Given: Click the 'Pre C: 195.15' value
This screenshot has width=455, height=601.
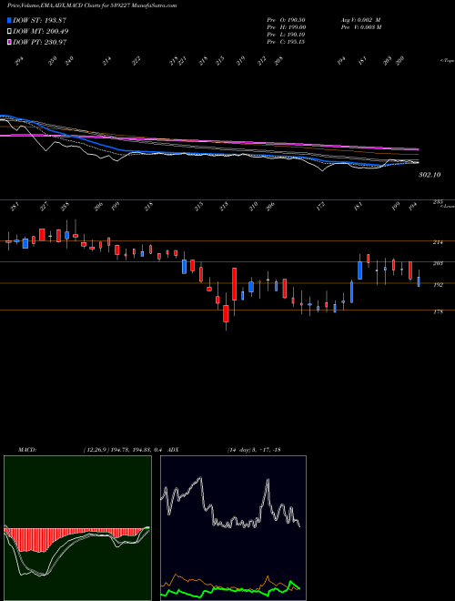Looking at the screenshot, I should tap(286, 42).
